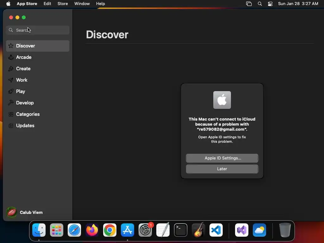
Task: Open Launchpad from the Dock
Action: 57,230
